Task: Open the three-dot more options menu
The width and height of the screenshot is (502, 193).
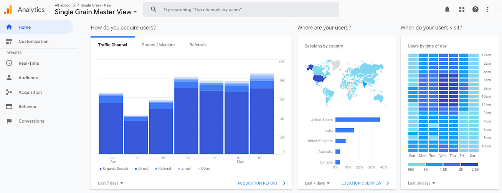Action: 488,10
